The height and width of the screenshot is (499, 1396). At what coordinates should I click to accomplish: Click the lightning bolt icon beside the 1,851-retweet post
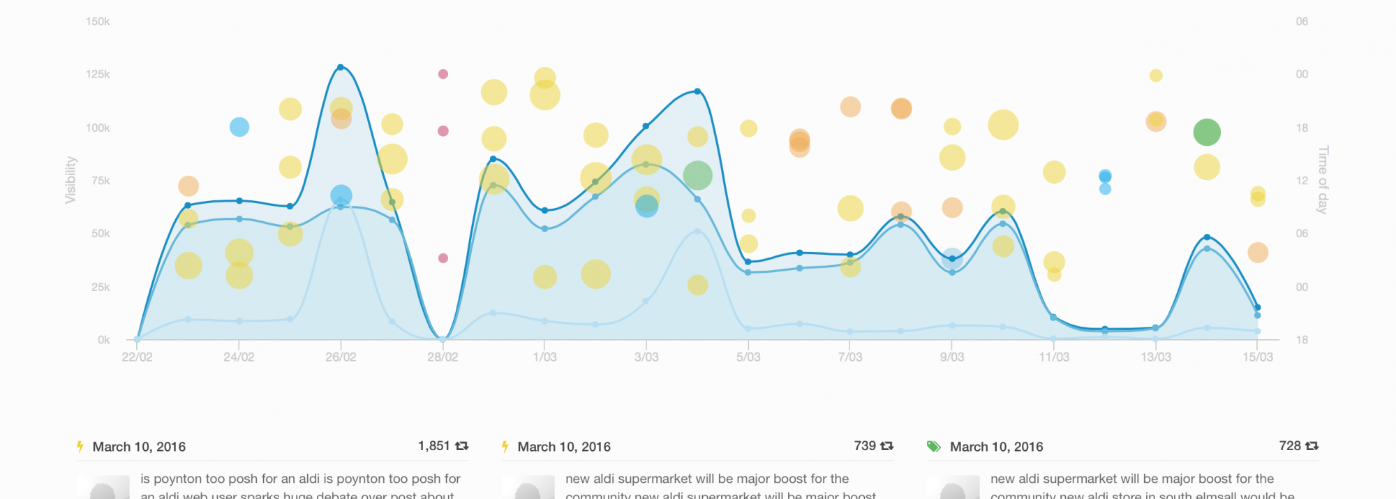(80, 447)
